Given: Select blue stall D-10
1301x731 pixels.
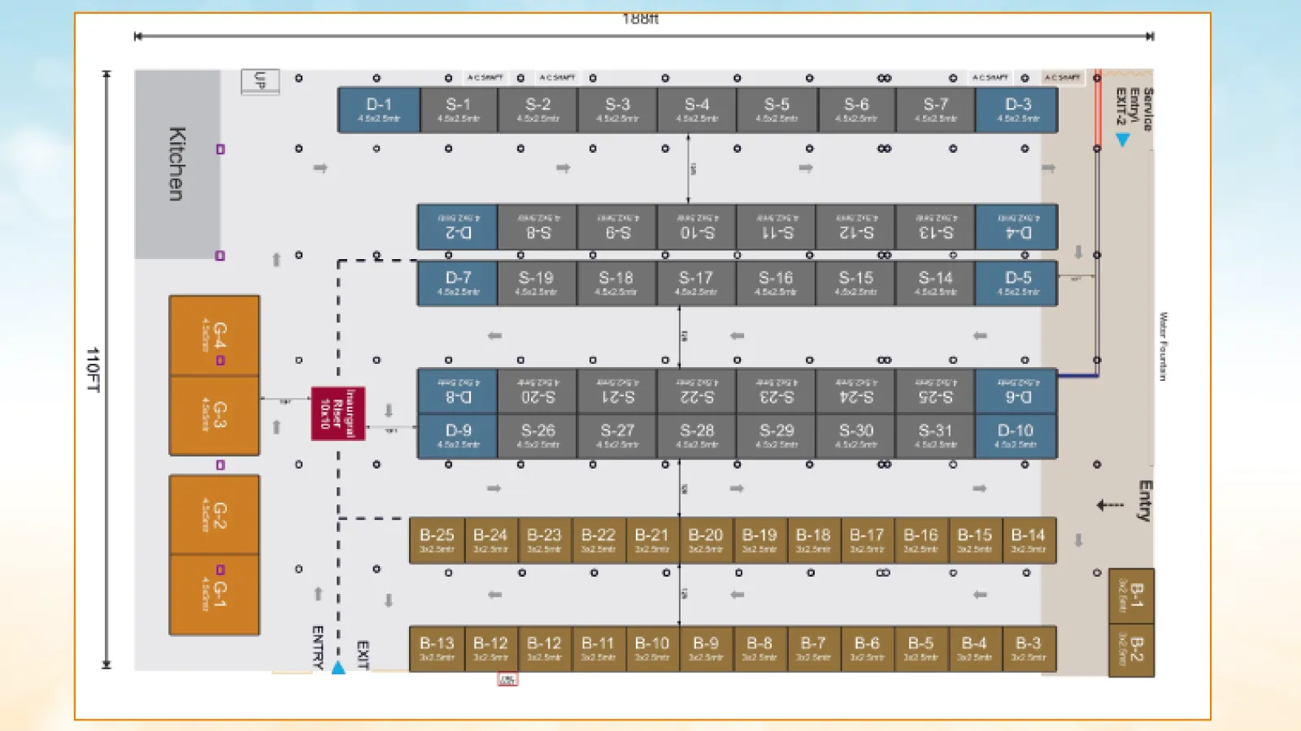Looking at the screenshot, I should 1016,436.
